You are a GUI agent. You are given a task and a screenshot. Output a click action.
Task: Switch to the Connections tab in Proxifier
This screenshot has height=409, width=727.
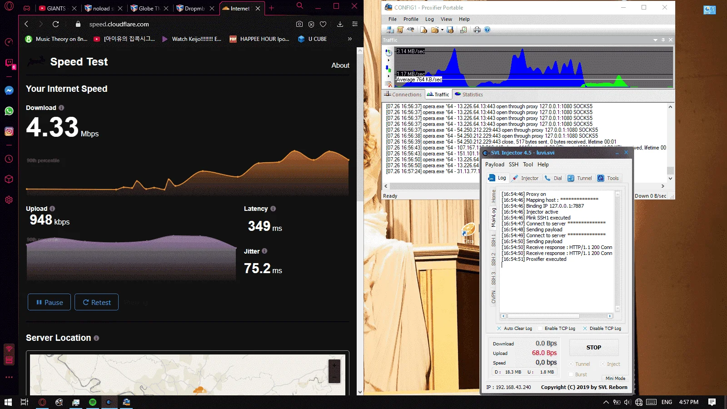coord(403,95)
